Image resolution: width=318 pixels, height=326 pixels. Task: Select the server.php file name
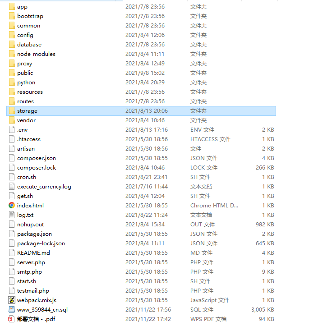coord(31,262)
